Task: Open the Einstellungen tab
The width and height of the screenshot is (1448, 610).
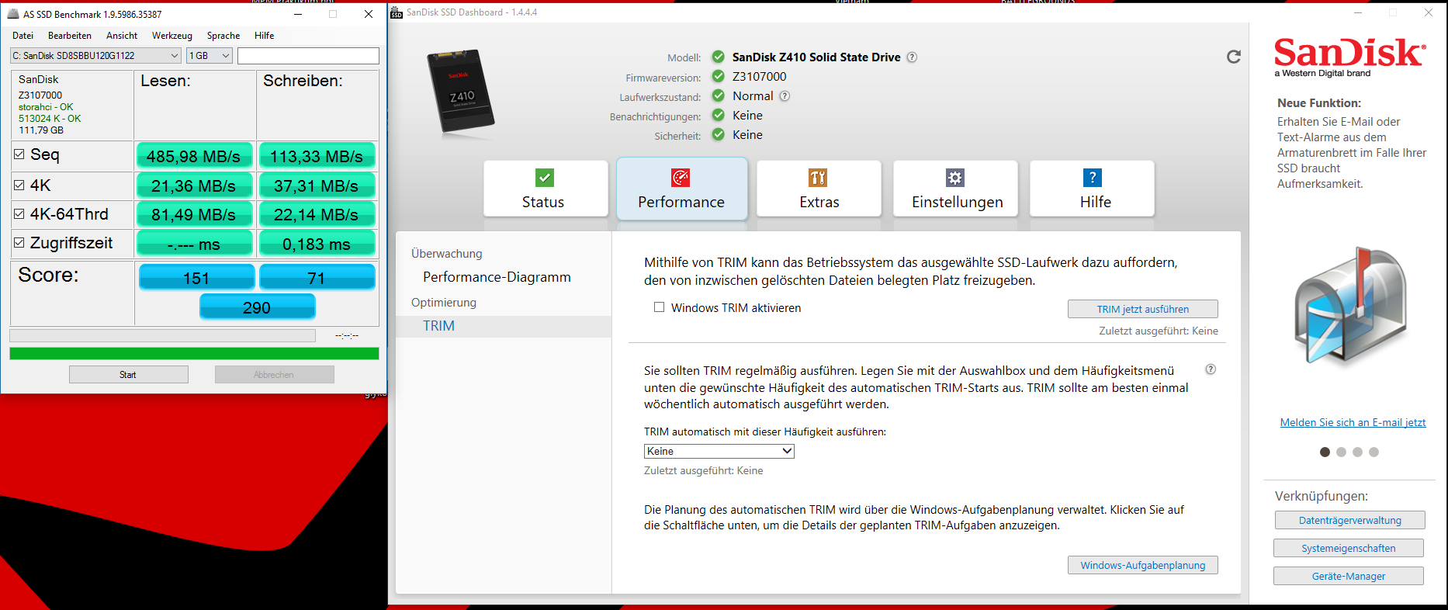Action: click(x=955, y=189)
